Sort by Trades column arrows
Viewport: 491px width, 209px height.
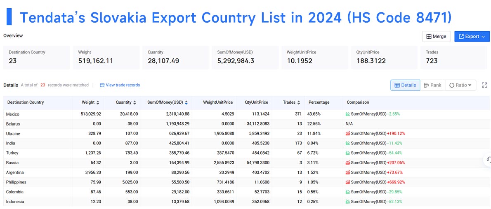point(299,102)
